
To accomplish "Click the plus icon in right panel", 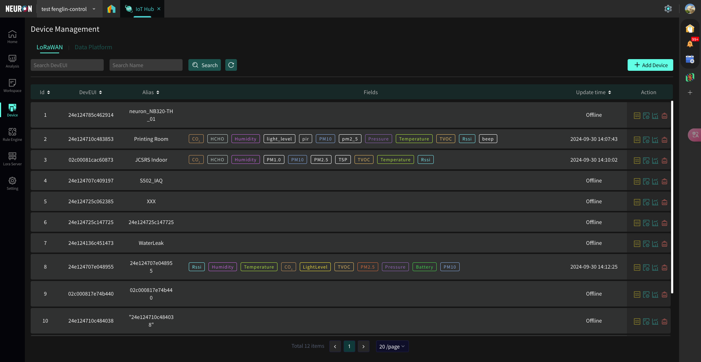I will 690,93.
